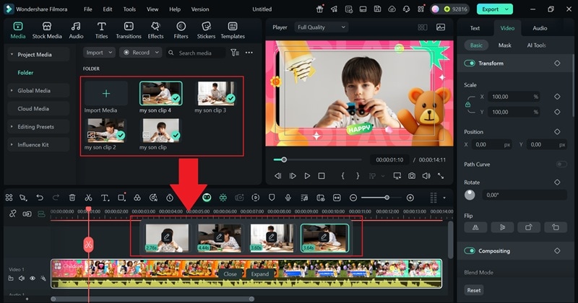578x303 pixels.
Task: Click the Expand button on the timeline
Action: 260,274
